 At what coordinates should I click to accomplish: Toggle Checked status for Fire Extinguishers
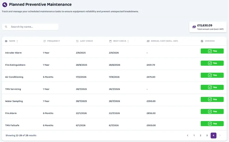(212, 63)
